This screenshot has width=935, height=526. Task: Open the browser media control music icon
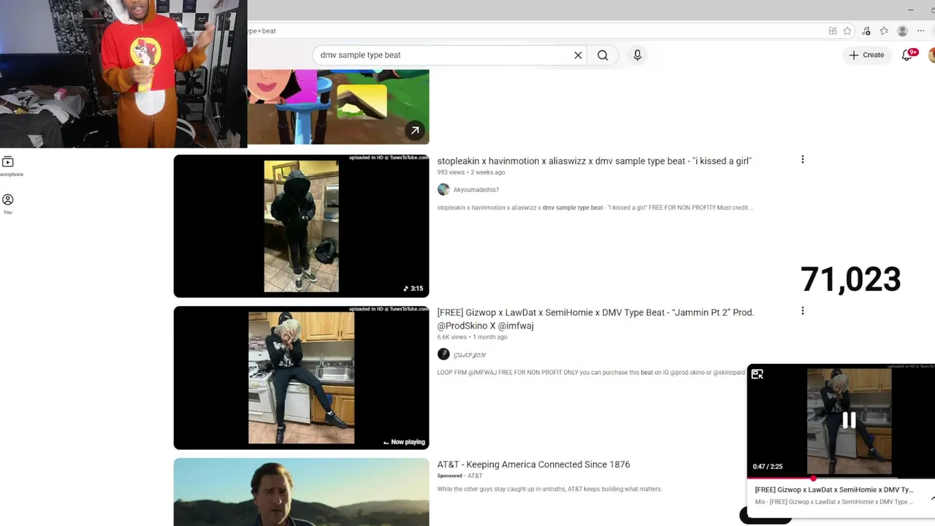866,31
